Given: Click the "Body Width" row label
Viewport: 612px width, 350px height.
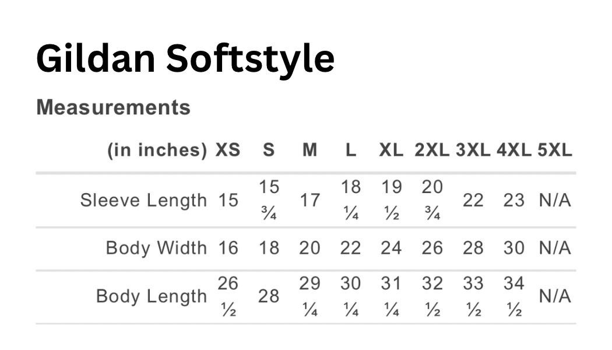Looking at the screenshot, I should pyautogui.click(x=156, y=248).
